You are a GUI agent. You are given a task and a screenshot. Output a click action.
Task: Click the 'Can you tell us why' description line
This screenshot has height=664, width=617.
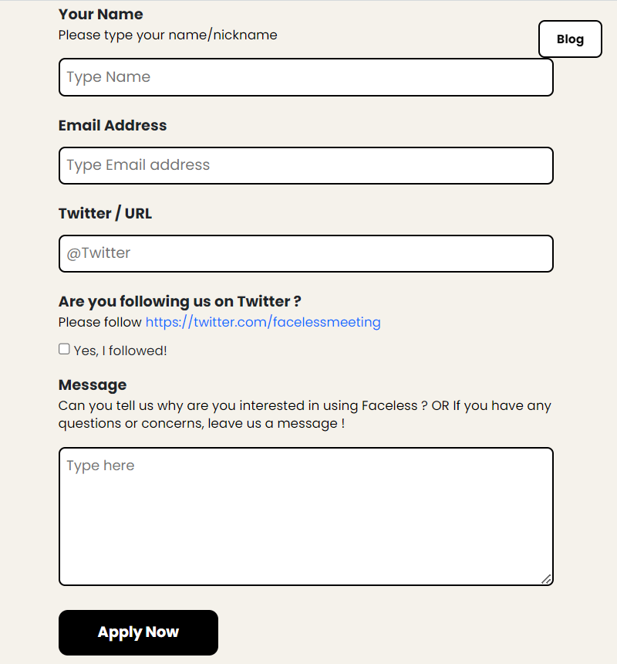pos(305,405)
